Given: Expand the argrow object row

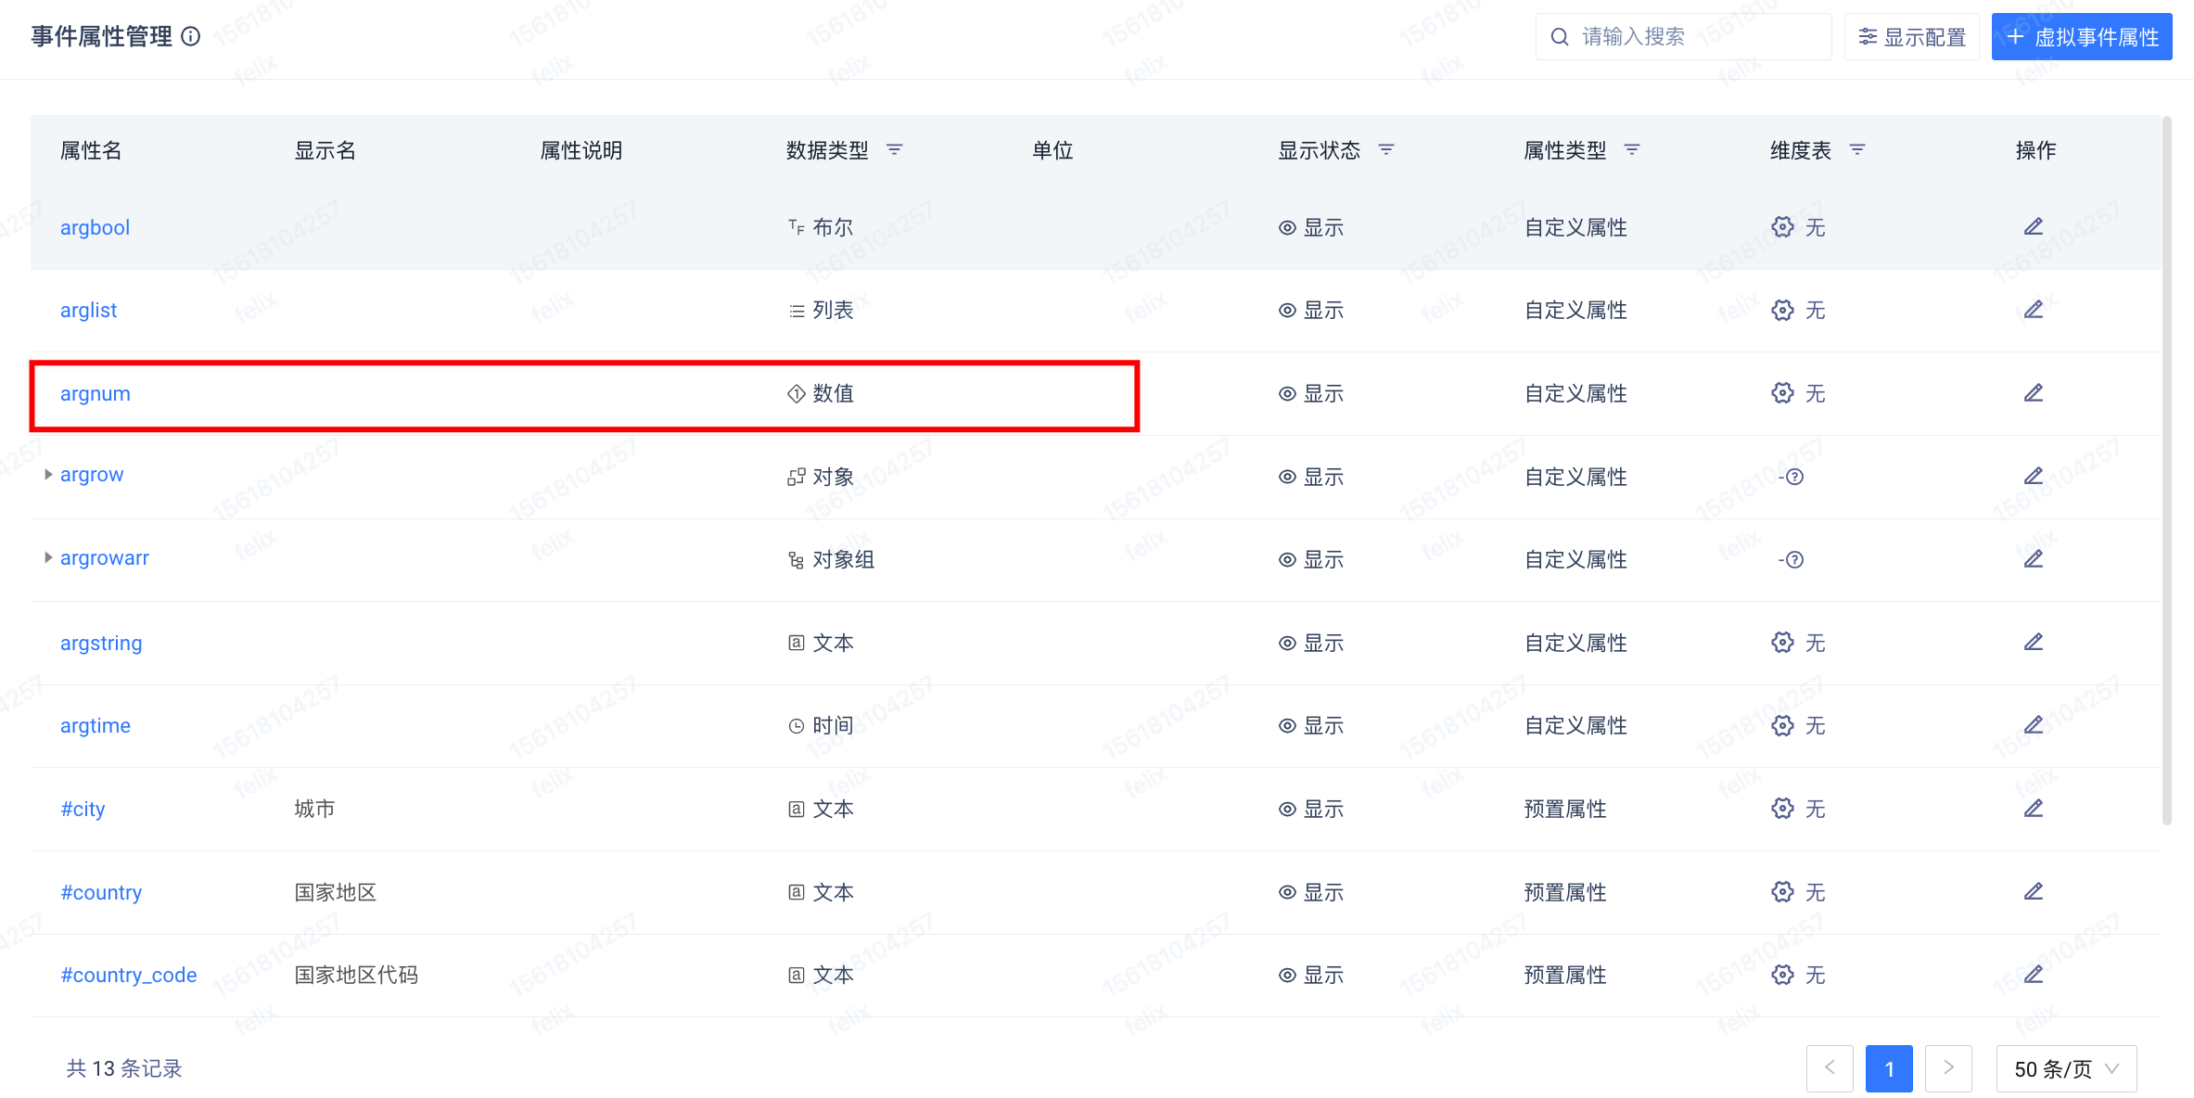Looking at the screenshot, I should (47, 475).
